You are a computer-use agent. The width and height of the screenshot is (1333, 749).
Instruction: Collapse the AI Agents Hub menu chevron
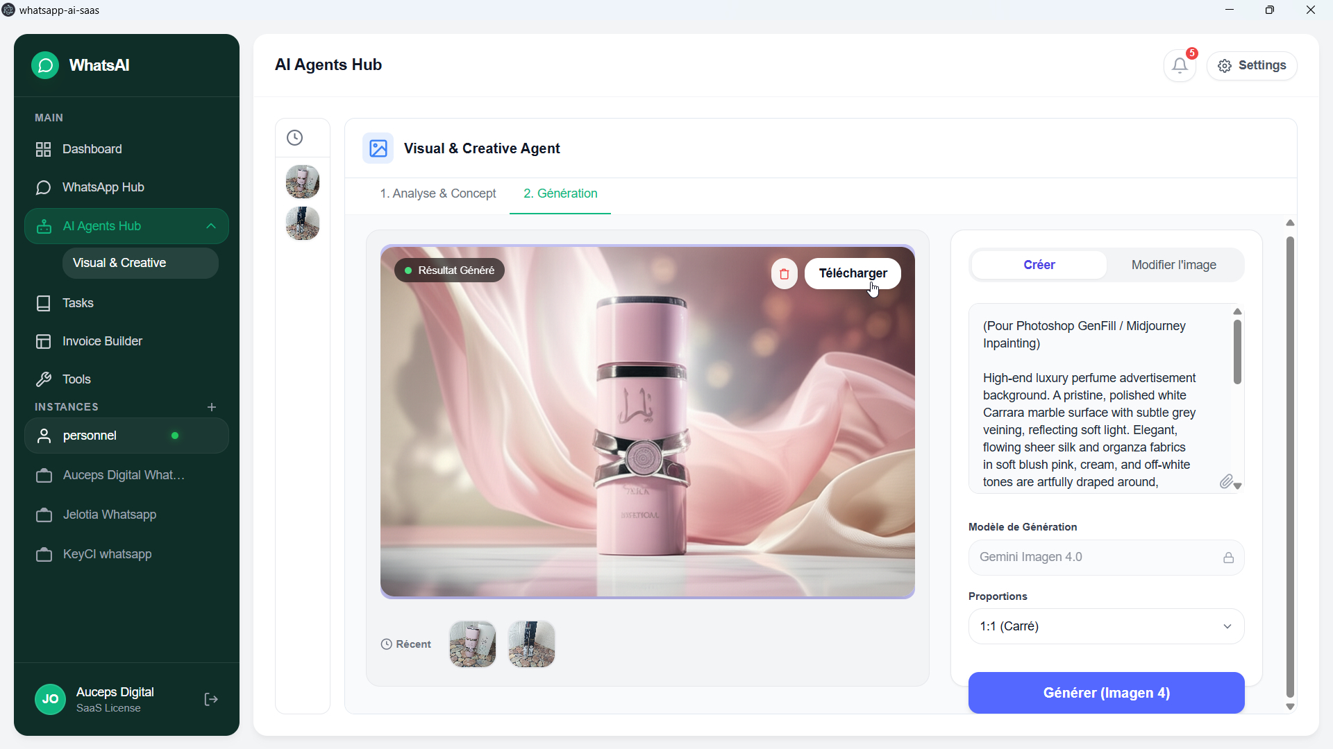pyautogui.click(x=211, y=226)
